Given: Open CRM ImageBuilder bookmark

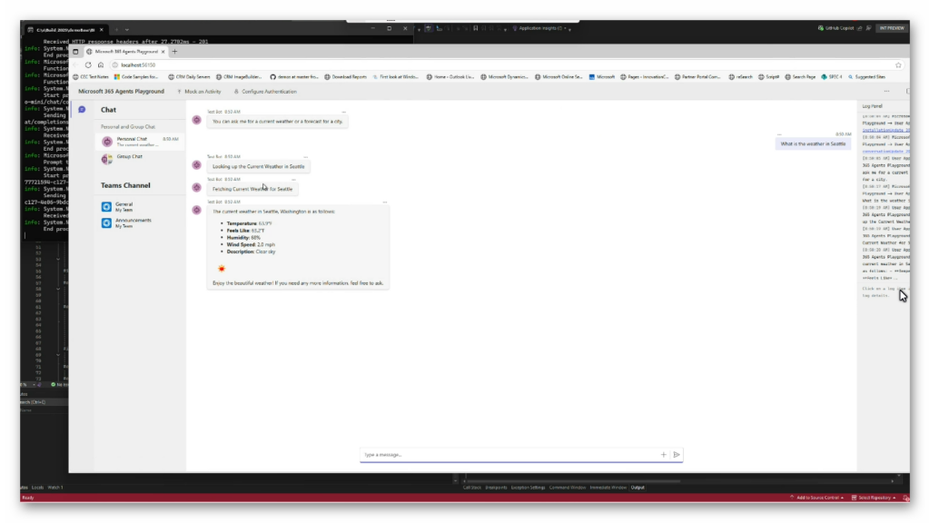Looking at the screenshot, I should (239, 77).
